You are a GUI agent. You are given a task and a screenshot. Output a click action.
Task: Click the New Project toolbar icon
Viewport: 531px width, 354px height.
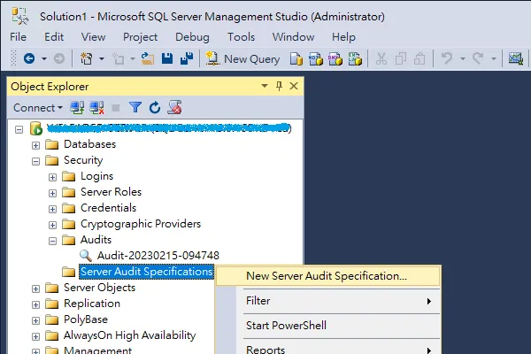point(87,59)
